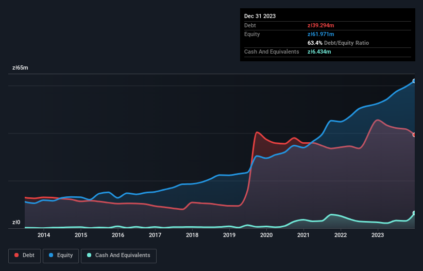Screen dimensions: 423x271
Task: Click the blue Equity legend dot
Action: click(x=51, y=255)
